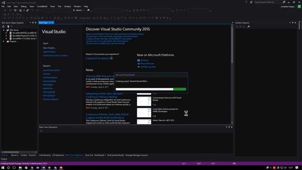The image size is (302, 170).
Task: Click the Attach... debug button
Action: click(x=78, y=10)
